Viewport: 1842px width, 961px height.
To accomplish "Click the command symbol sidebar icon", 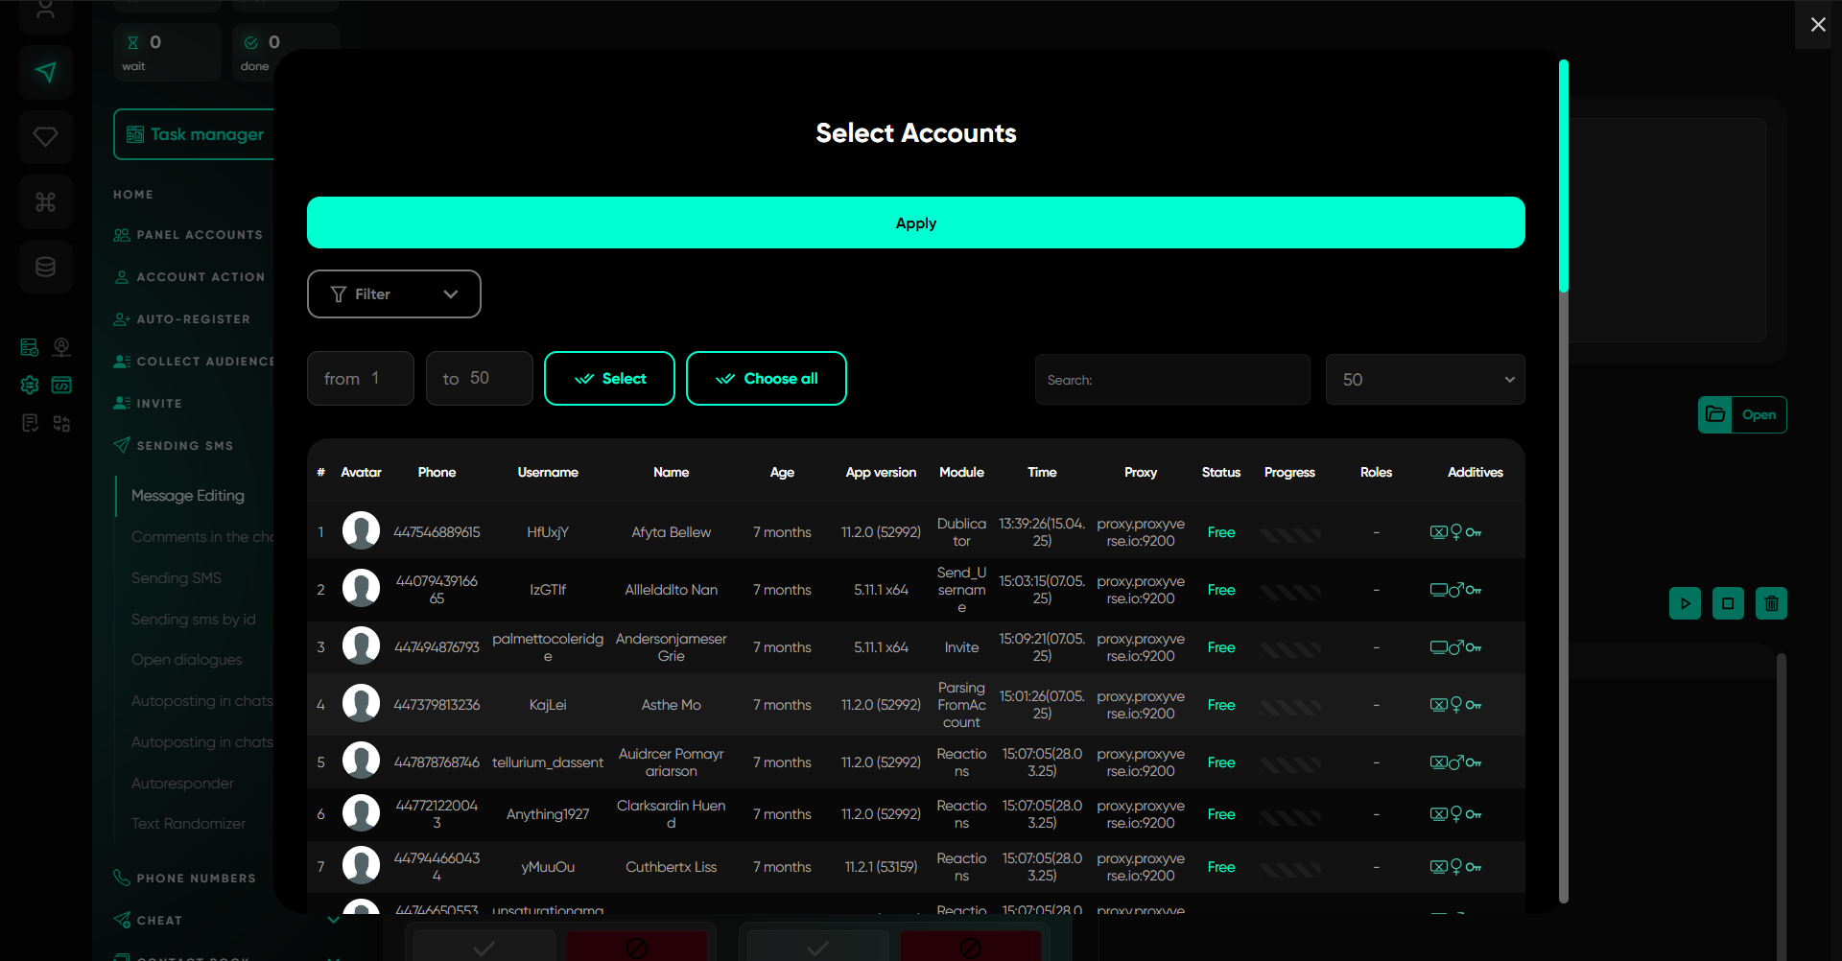I will (x=45, y=202).
